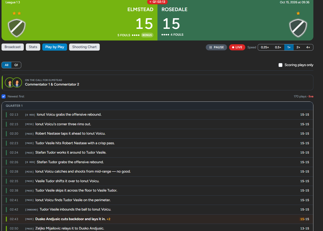Image resolution: width=323 pixels, height=231 pixels.
Task: Click the Elmstead BONUS badge
Action: (x=147, y=35)
